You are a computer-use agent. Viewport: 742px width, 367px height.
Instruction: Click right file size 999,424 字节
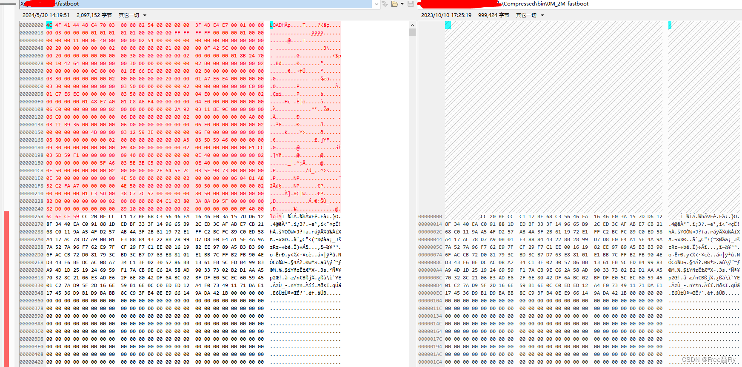pos(494,15)
